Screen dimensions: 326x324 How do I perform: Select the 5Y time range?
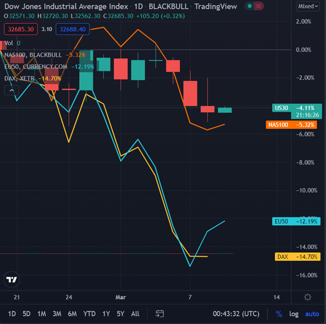click(120, 314)
